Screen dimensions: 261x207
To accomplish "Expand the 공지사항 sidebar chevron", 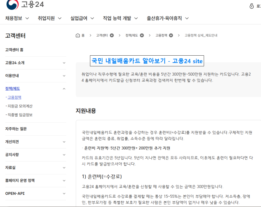I will [64, 155].
